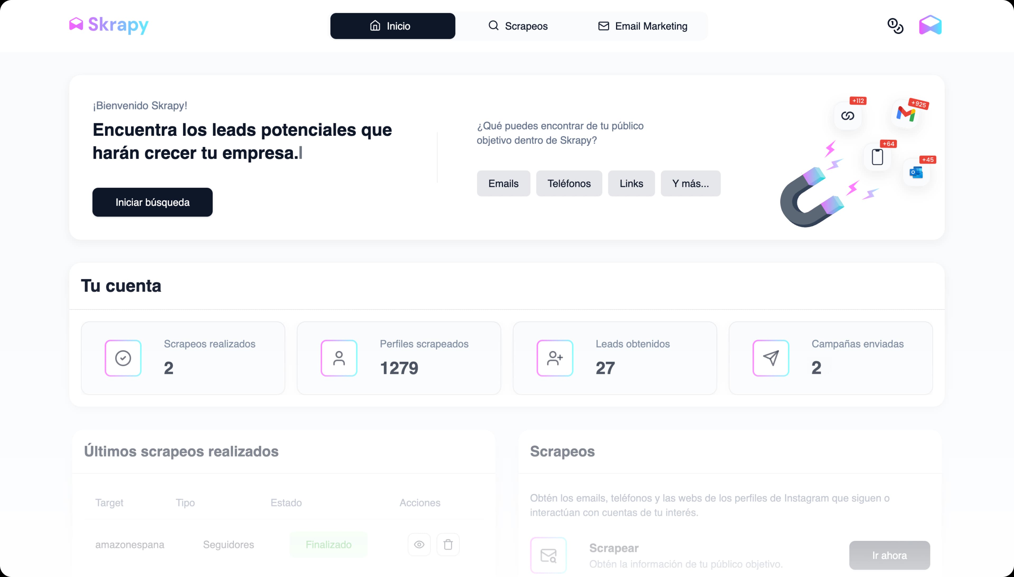Click the amazonespana target cell

tap(130, 545)
